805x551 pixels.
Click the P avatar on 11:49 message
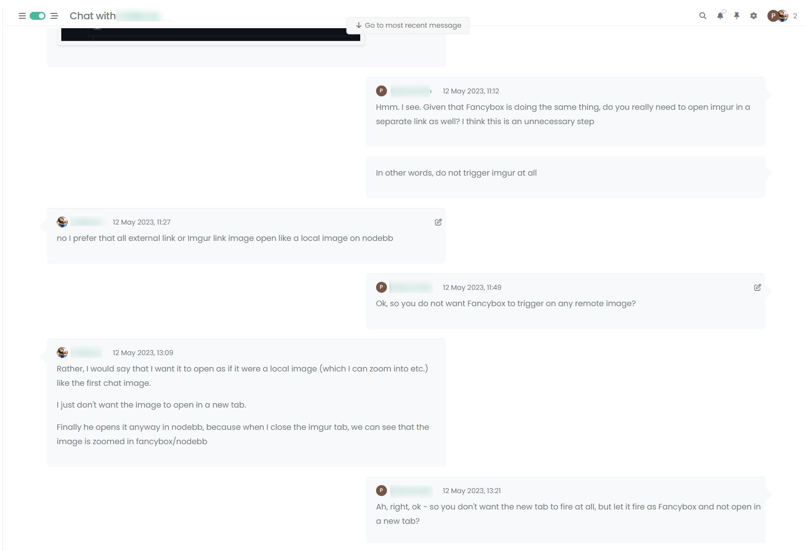click(x=381, y=287)
